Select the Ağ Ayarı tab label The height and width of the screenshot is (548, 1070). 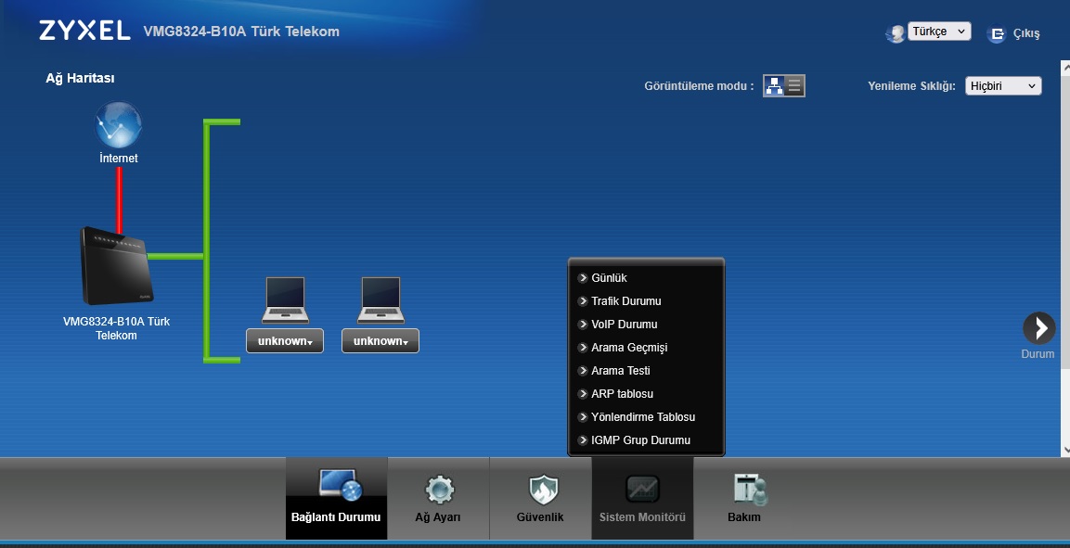click(x=438, y=517)
